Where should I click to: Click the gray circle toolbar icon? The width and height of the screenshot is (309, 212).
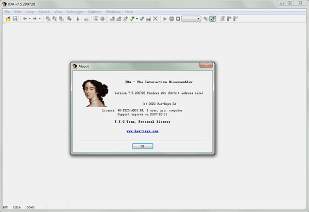[x=102, y=18]
